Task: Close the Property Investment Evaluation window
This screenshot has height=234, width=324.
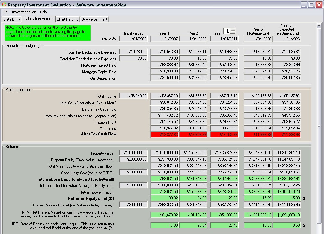Action: pyautogui.click(x=319, y=5)
